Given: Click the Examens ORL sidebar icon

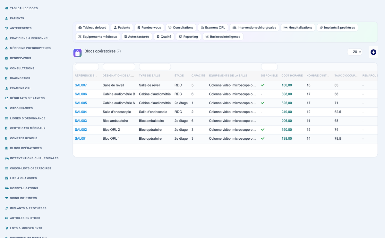Looking at the screenshot, I should coord(7,88).
